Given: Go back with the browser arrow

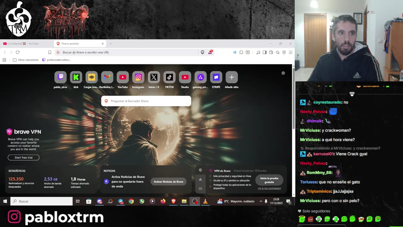Looking at the screenshot, I should pyautogui.click(x=5, y=52).
